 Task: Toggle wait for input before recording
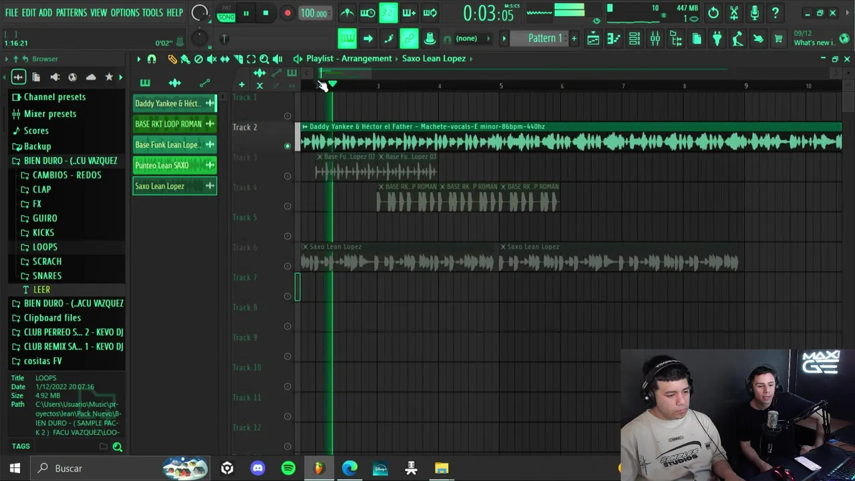click(368, 13)
